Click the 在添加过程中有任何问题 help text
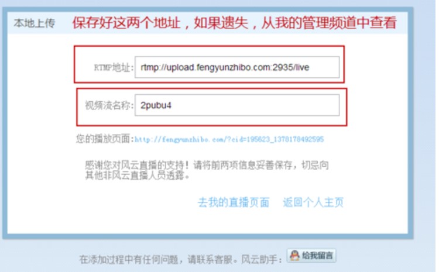Image resolution: width=439 pixels, height=272 pixels. tap(156, 260)
